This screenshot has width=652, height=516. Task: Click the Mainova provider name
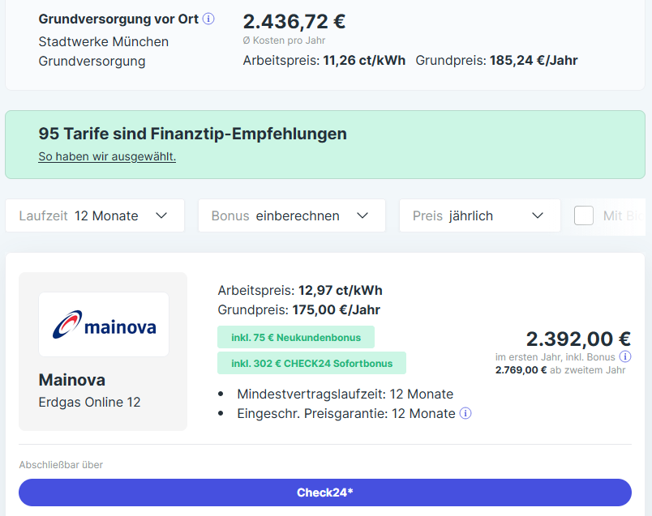pyautogui.click(x=72, y=380)
